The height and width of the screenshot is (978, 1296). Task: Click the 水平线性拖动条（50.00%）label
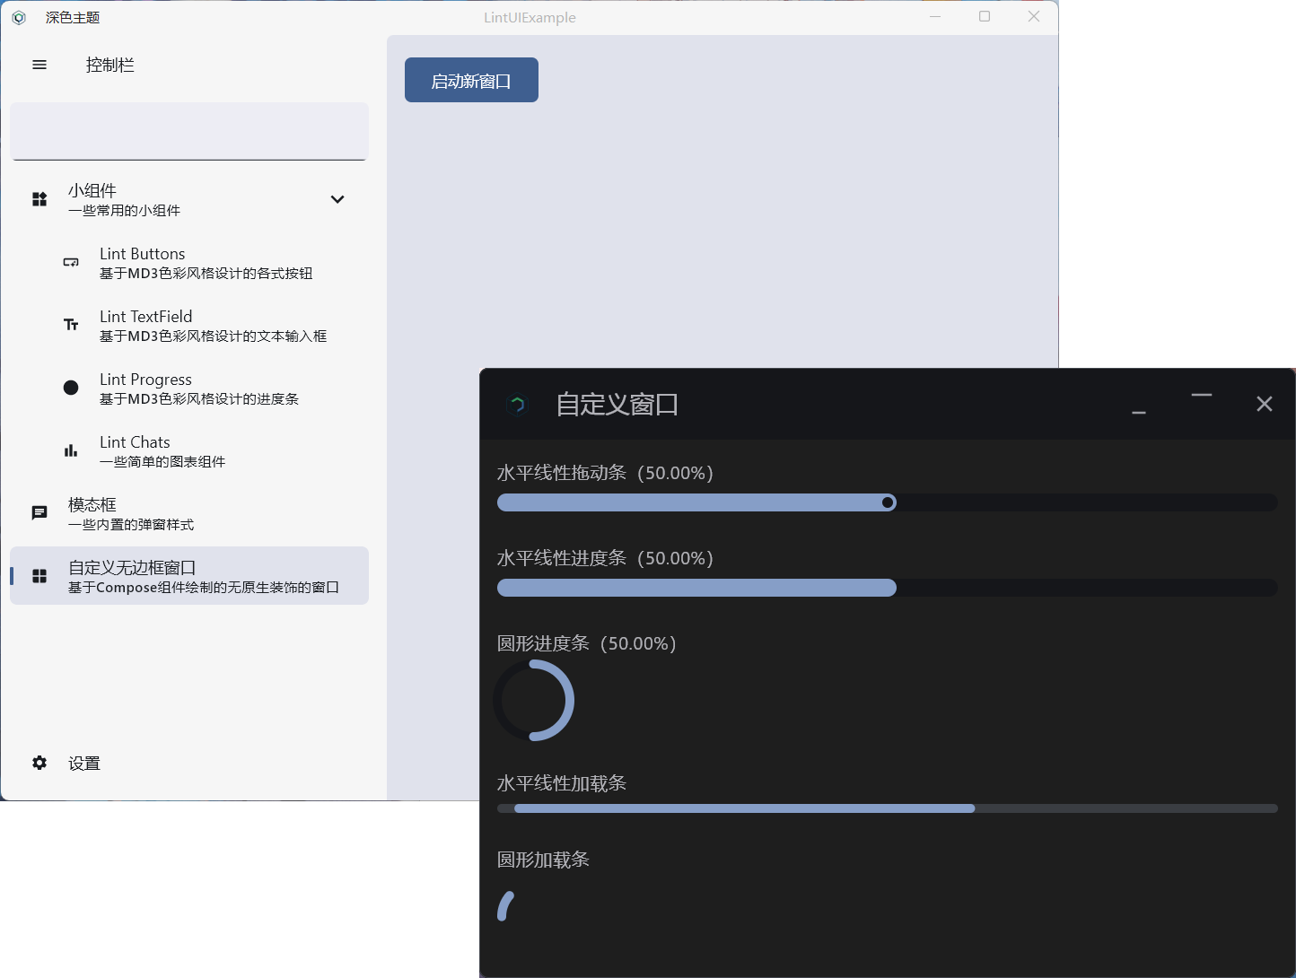[x=606, y=473]
